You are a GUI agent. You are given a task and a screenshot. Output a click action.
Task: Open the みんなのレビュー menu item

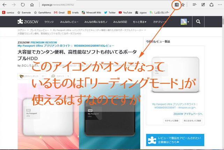pyautogui.click(x=69, y=22)
